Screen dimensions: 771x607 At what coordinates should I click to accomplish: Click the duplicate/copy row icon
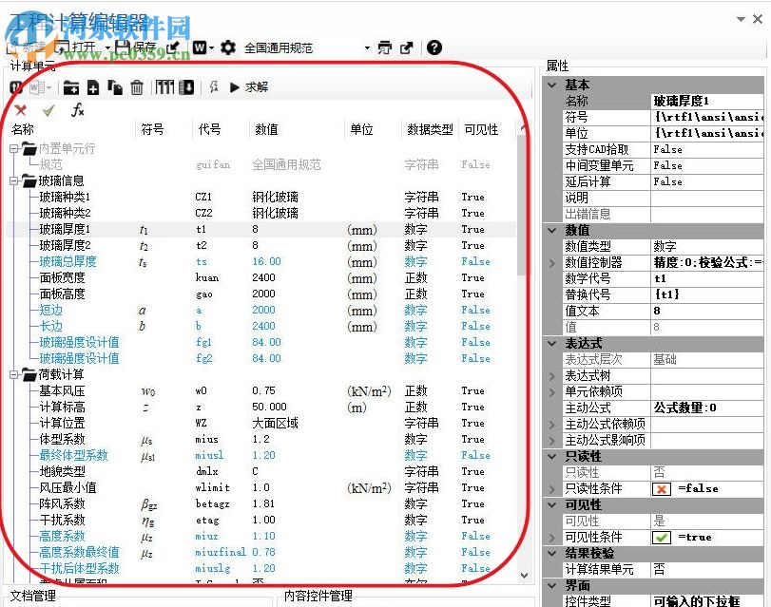113,86
